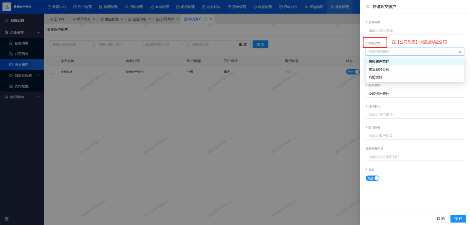This screenshot has height=225, width=470.
Task: Select 系统设置 in the top navigation
Action: pyautogui.click(x=339, y=7)
